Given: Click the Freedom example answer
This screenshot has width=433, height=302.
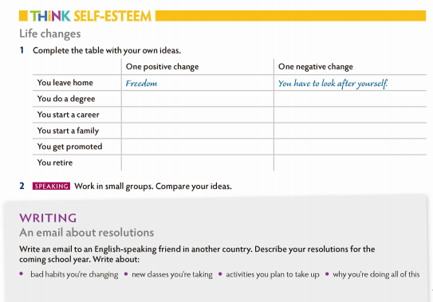Looking at the screenshot, I should click(x=141, y=84).
